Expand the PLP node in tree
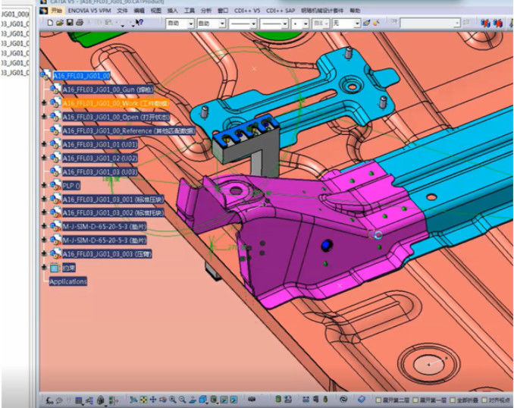Viewport: 514px width, 408px height. (44, 185)
